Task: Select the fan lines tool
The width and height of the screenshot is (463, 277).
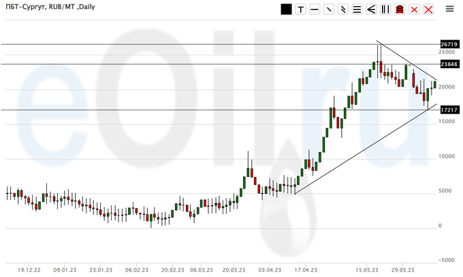Action: pyautogui.click(x=371, y=10)
